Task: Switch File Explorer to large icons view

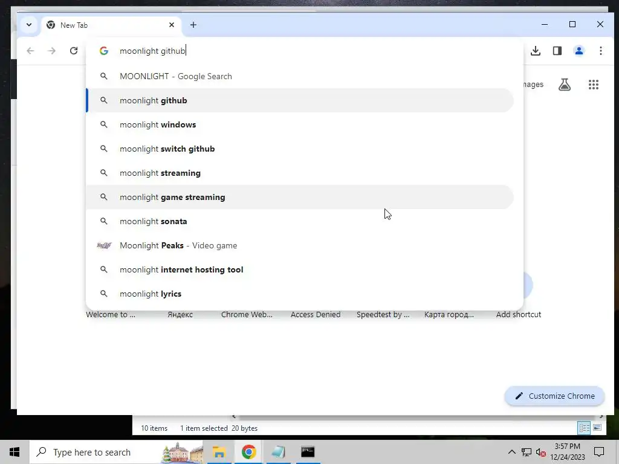Action: tap(597, 428)
